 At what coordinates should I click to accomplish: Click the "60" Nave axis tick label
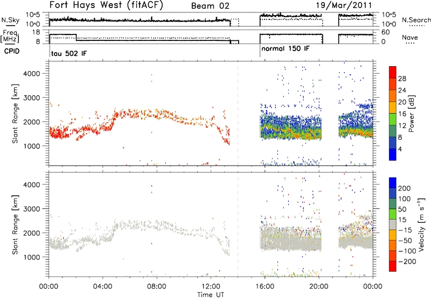pos(386,32)
